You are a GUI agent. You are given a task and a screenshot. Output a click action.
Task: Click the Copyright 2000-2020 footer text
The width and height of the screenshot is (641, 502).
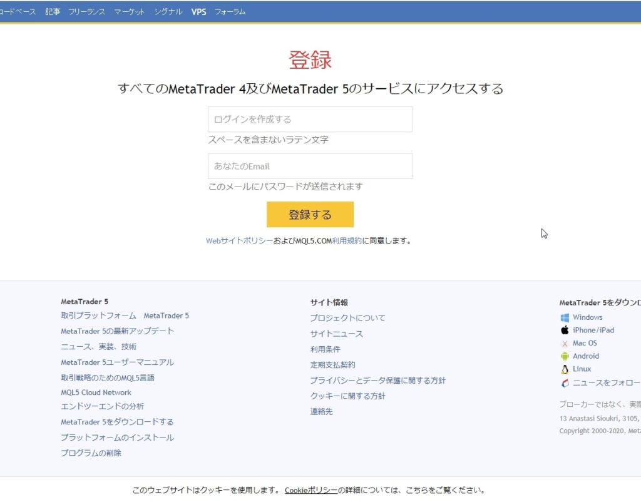pos(600,431)
